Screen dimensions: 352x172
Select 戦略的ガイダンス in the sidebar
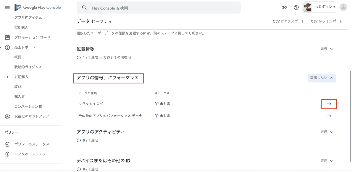(x=28, y=67)
